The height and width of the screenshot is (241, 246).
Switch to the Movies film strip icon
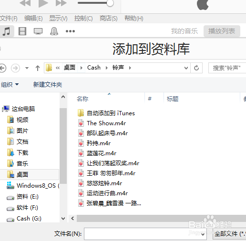click(22, 31)
